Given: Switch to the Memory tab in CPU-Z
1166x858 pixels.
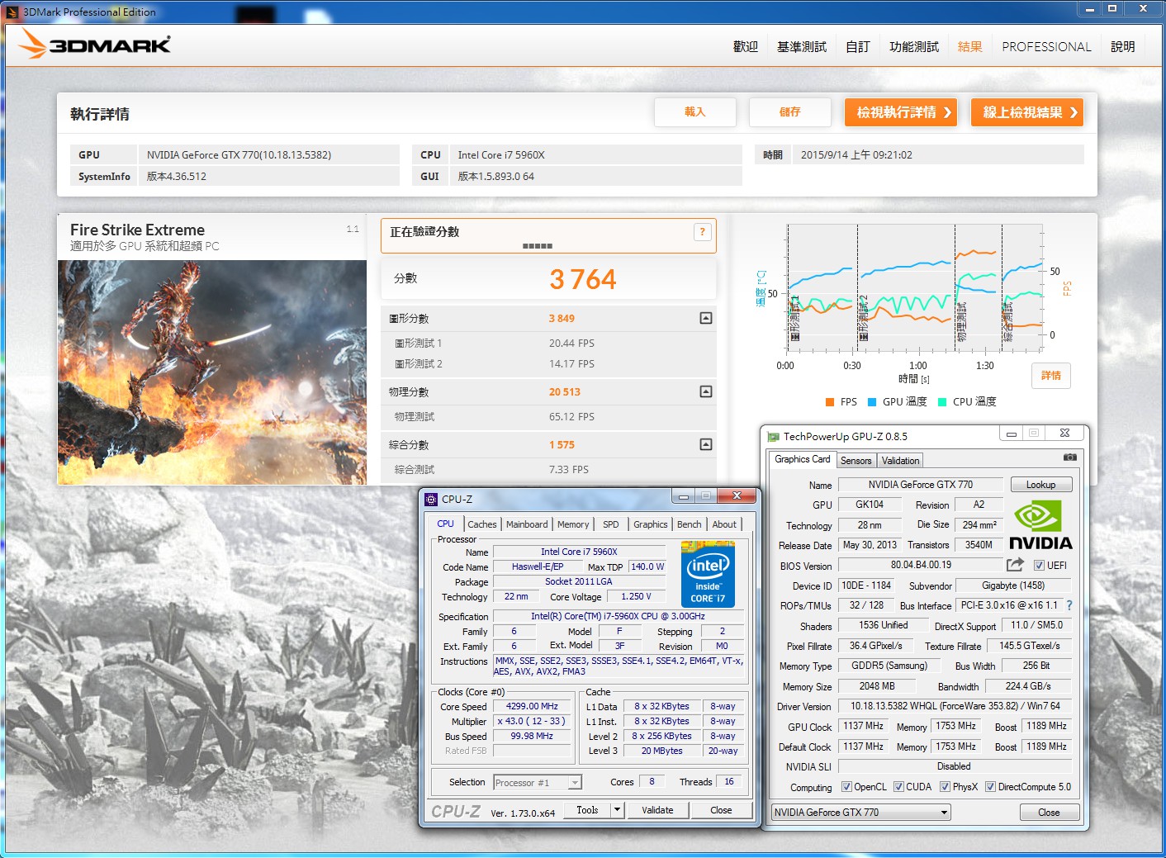Looking at the screenshot, I should coord(573,524).
